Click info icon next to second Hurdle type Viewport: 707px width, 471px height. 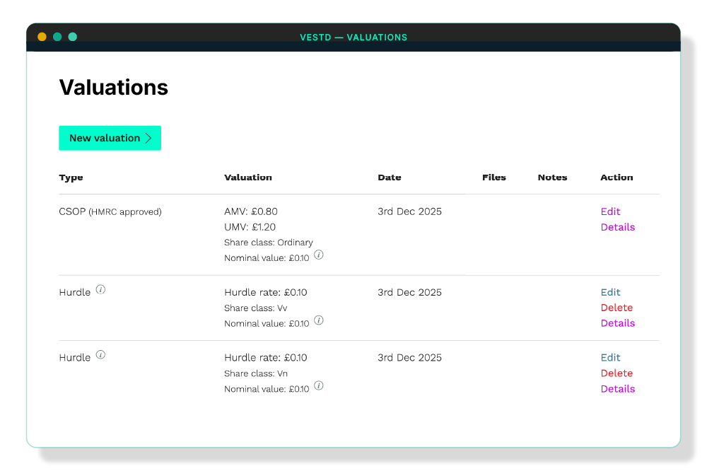(x=100, y=355)
